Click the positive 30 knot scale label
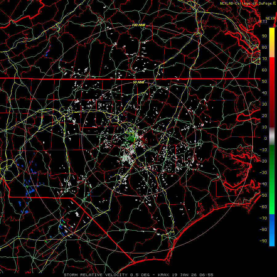Viewport: 277px width, 277px height. [x=264, y=104]
